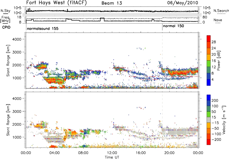Click the 'Fort Hays West (fitACF)' title
Screen dimensions: 229x159
[56, 3]
